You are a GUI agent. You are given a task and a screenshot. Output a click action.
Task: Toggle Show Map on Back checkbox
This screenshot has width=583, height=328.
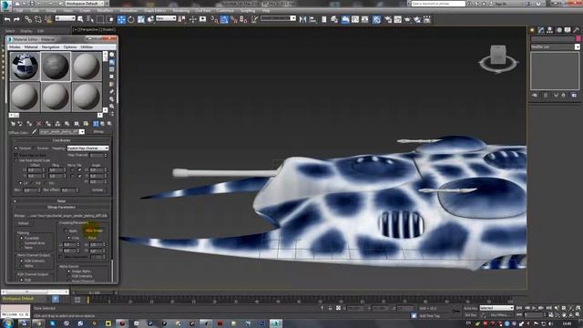click(16, 155)
